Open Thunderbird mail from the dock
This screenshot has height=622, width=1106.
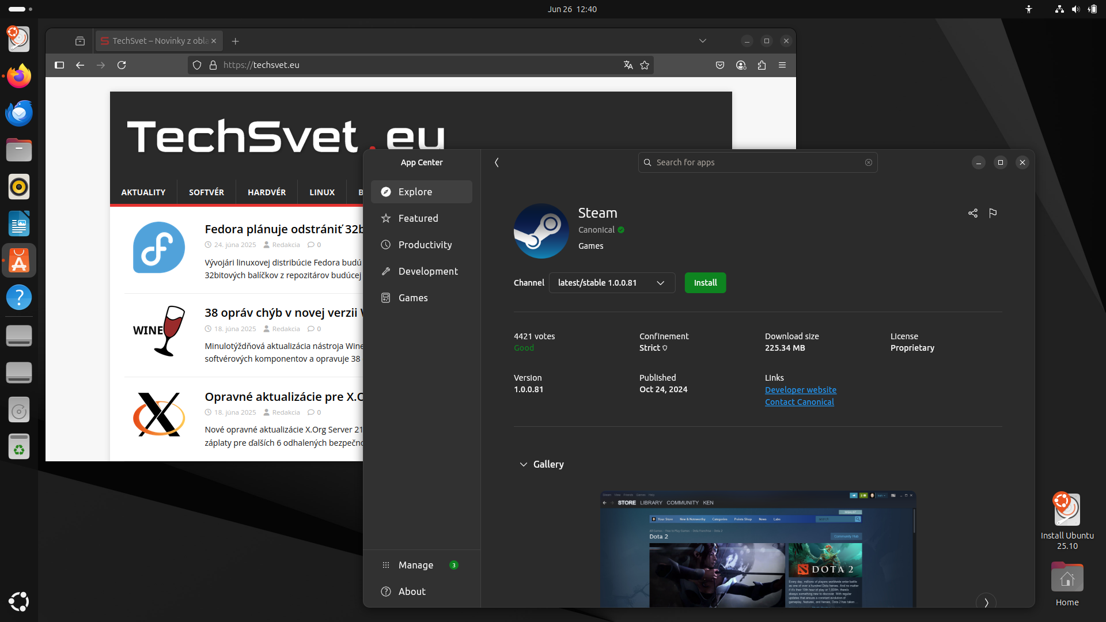click(19, 113)
